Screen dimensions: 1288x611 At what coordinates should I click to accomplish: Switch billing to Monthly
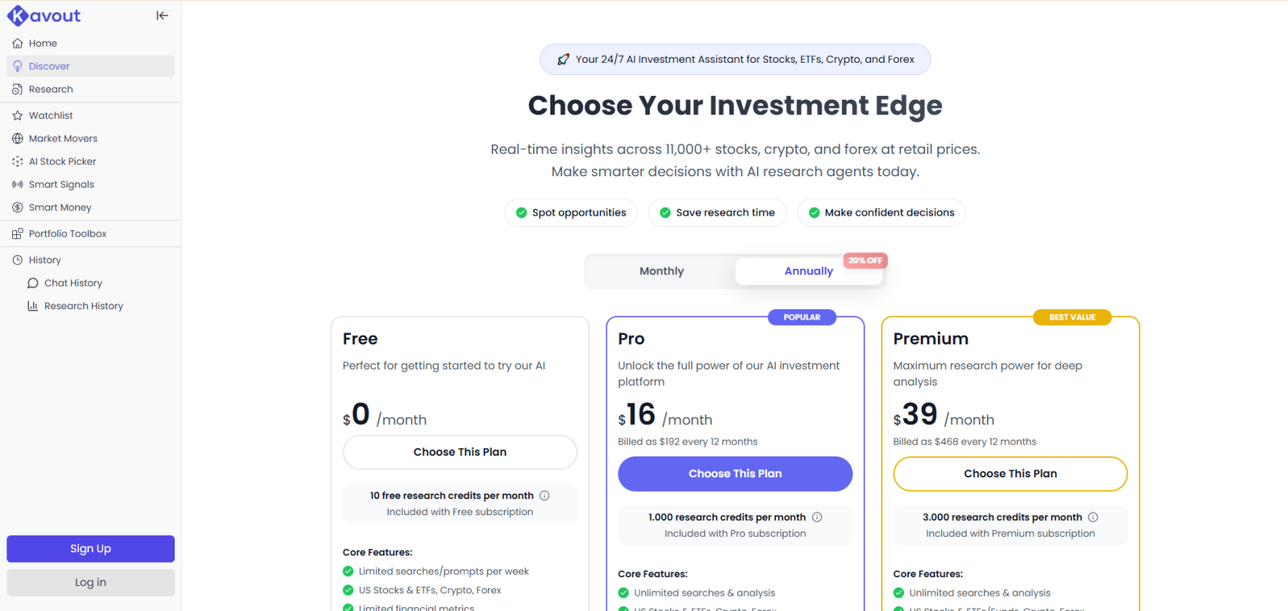[661, 270]
